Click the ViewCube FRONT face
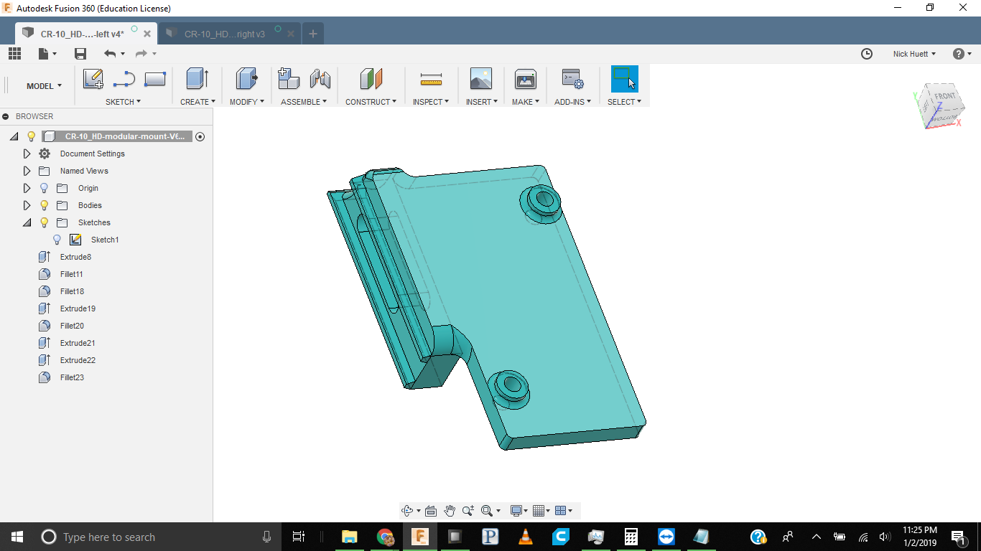The height and width of the screenshot is (551, 981). coord(944,98)
